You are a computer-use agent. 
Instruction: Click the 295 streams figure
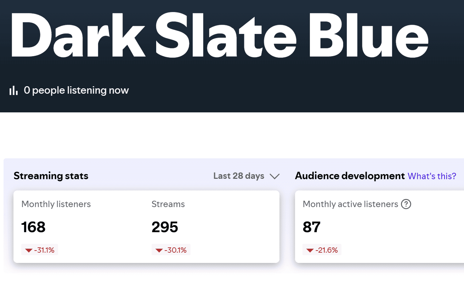[x=165, y=227]
